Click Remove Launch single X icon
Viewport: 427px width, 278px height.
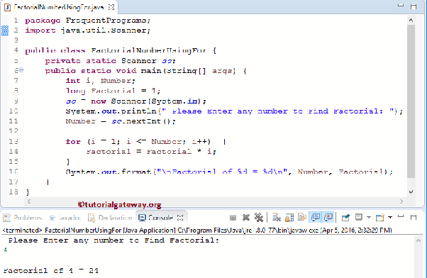tap(246, 217)
